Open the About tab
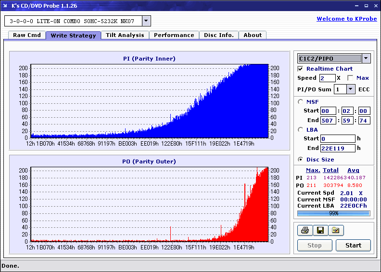This screenshot has height=272, width=381. coord(253,35)
